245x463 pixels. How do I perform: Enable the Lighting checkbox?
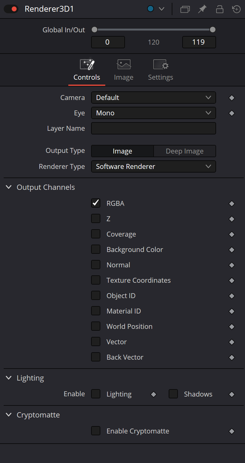tap(96, 394)
